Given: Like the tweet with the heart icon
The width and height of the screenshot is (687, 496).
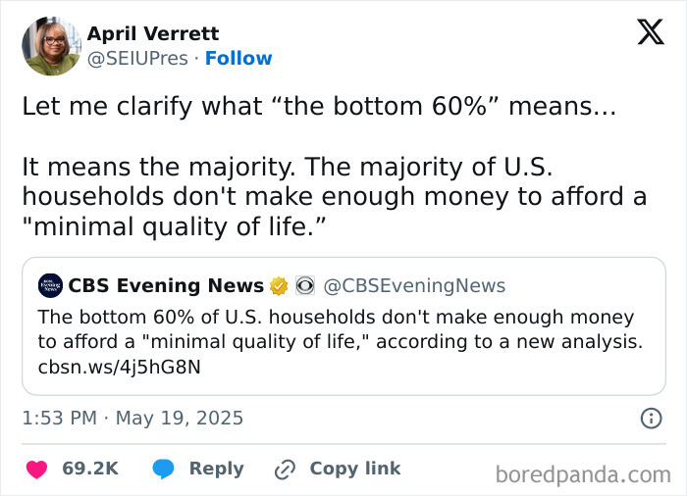Looking at the screenshot, I should [36, 470].
